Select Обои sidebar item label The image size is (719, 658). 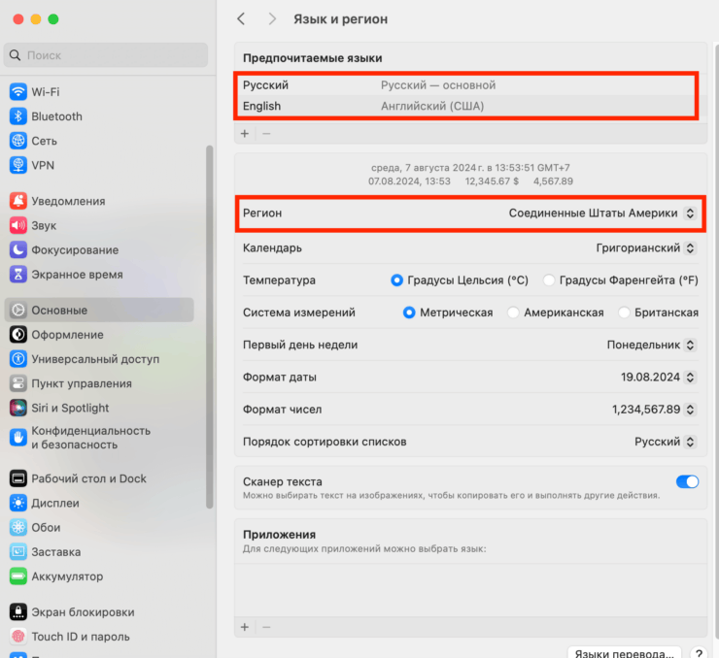(x=46, y=527)
